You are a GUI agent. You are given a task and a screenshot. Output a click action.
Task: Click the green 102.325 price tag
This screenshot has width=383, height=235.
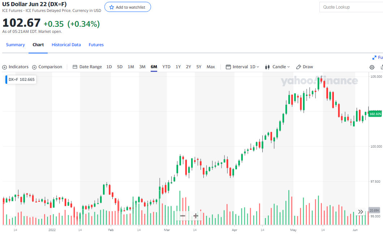(x=375, y=114)
